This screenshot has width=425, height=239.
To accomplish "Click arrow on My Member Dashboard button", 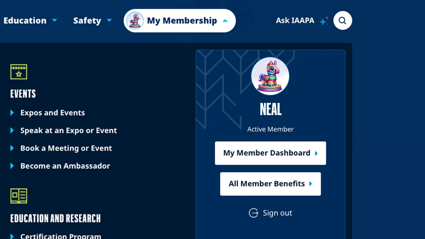I will click(x=316, y=153).
